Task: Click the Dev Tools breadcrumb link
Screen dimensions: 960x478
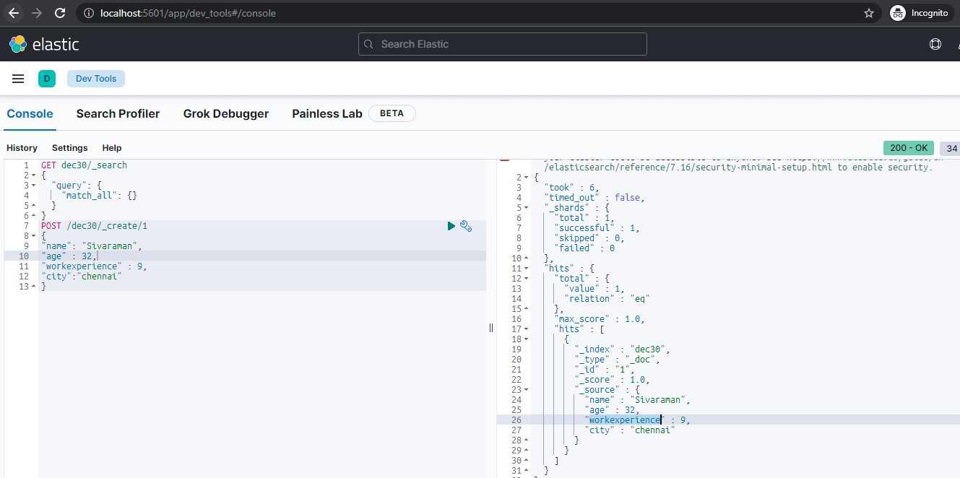Action: tap(95, 78)
